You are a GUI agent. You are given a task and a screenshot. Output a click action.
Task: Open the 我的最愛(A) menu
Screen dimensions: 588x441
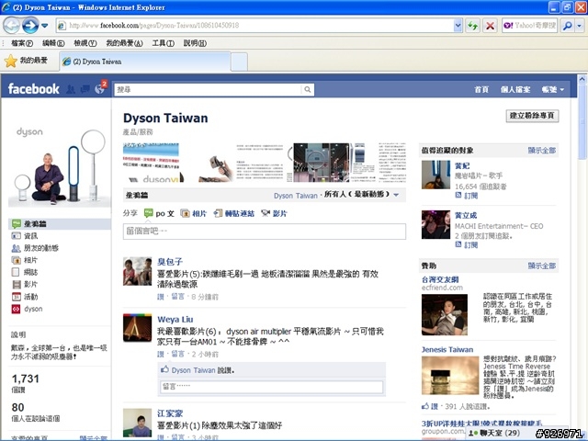tap(124, 43)
